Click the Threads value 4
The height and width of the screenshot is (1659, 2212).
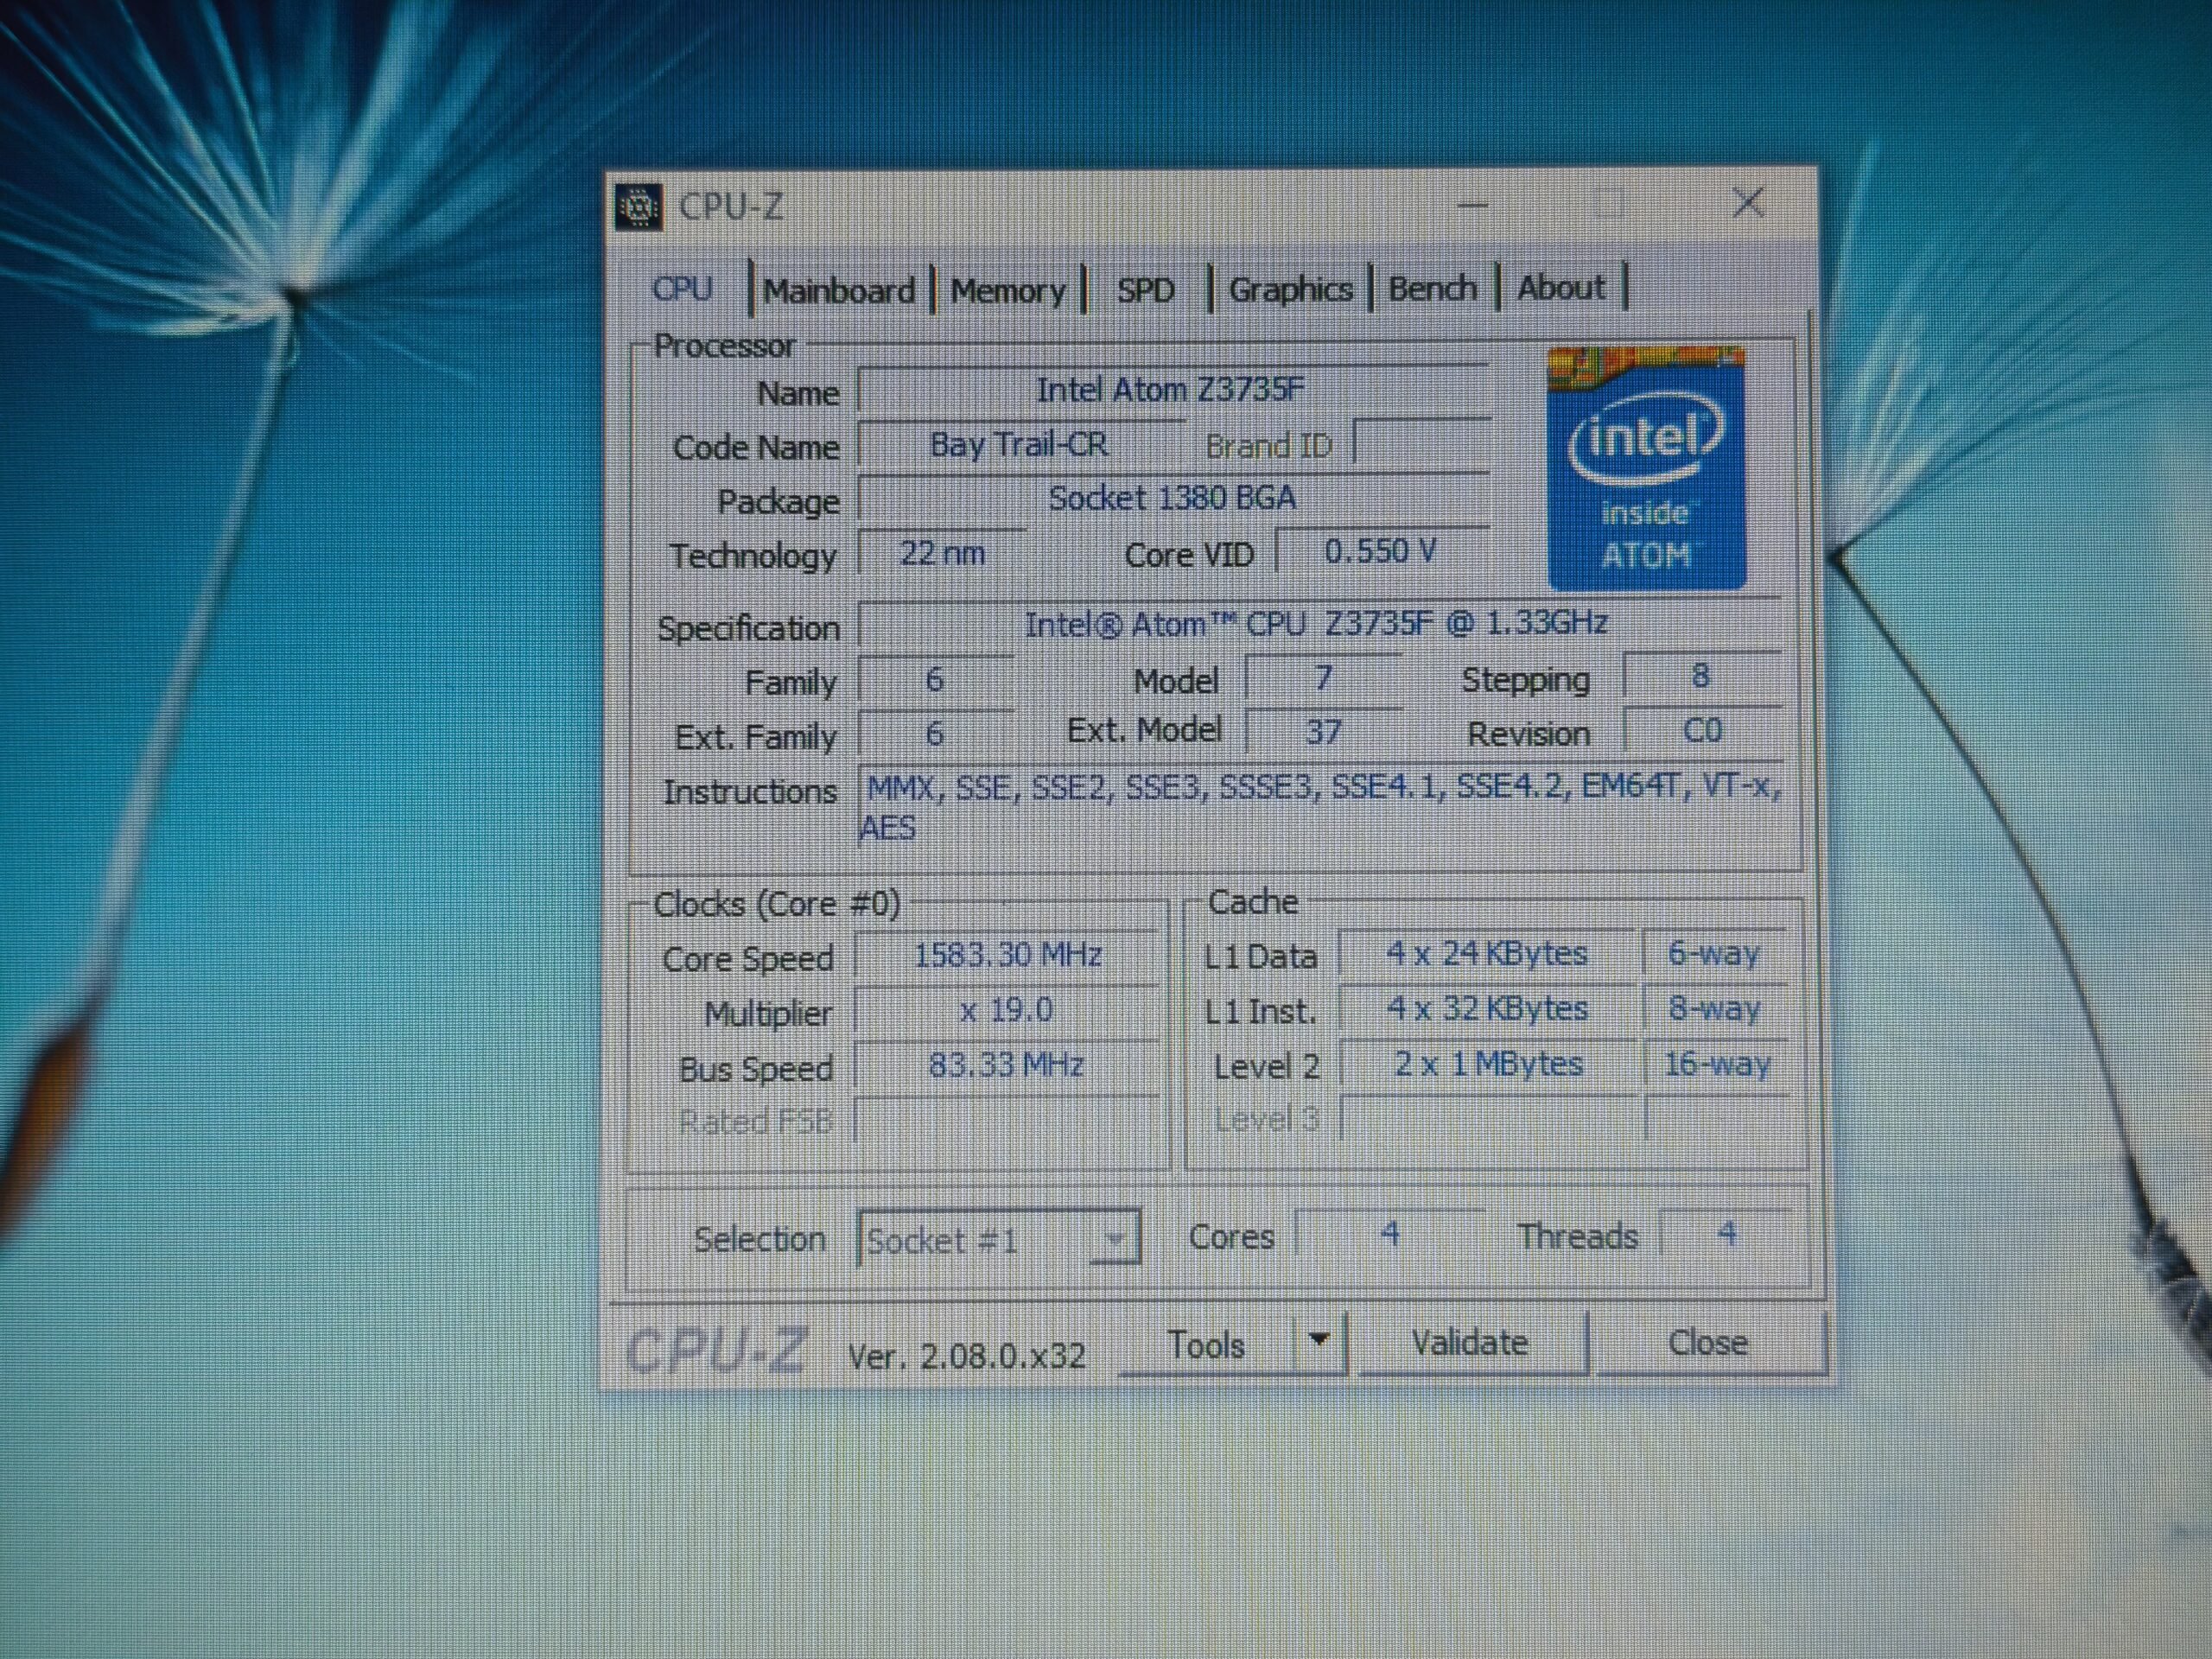(1726, 1233)
